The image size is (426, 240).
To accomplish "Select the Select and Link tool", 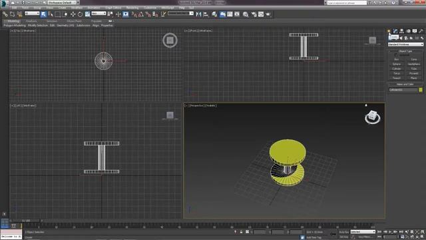I will (5, 14).
